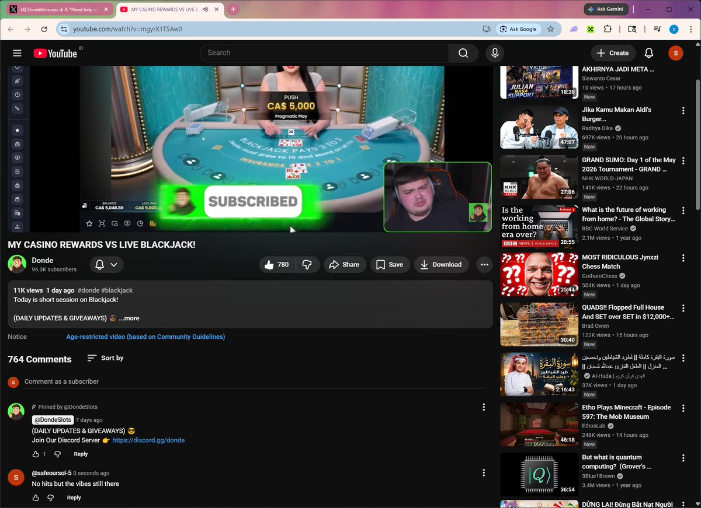Open new browser tab
701x508 pixels.
click(x=233, y=9)
